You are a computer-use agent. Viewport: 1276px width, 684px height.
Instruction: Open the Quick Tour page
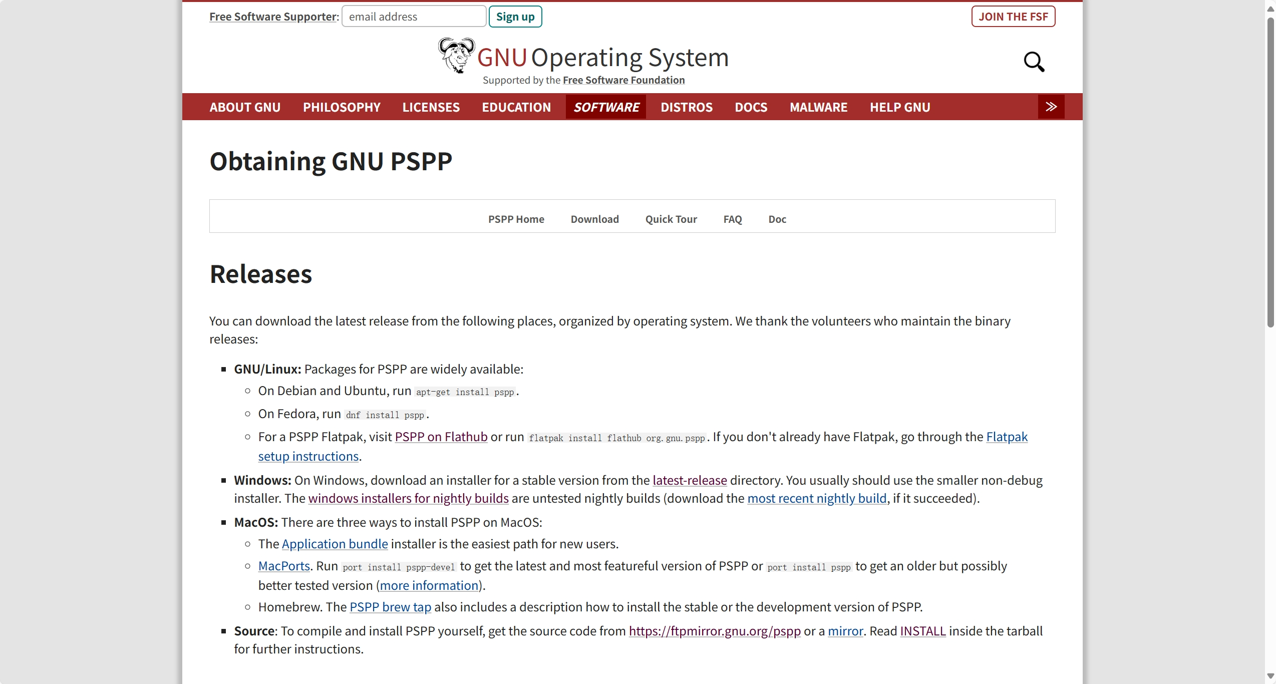point(671,219)
